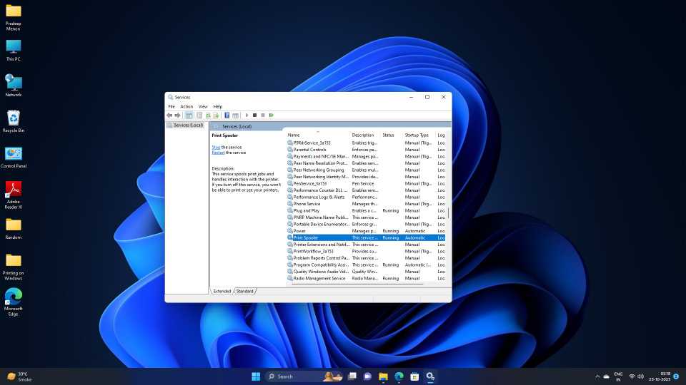Open Microsoft Store from the taskbar

click(414, 376)
